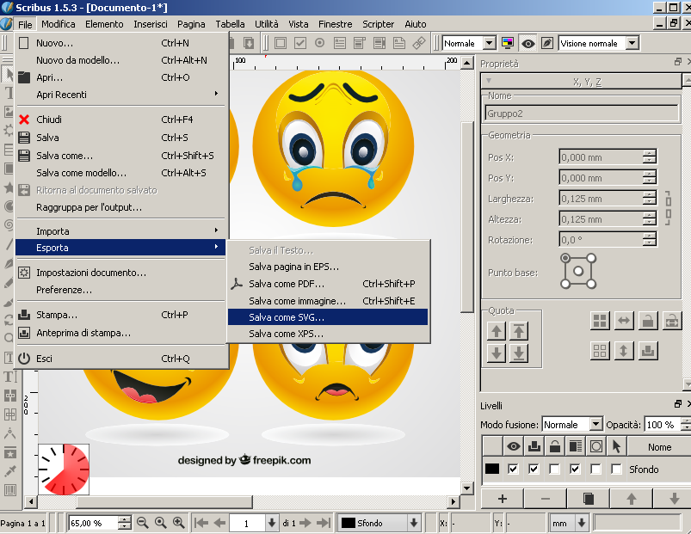The image size is (691, 534).
Task: Select PDF radio button tool icon
Action: click(x=320, y=43)
